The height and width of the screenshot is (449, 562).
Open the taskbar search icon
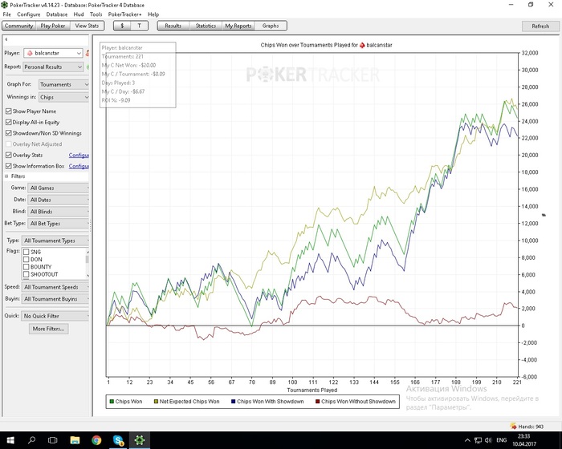pos(33,440)
